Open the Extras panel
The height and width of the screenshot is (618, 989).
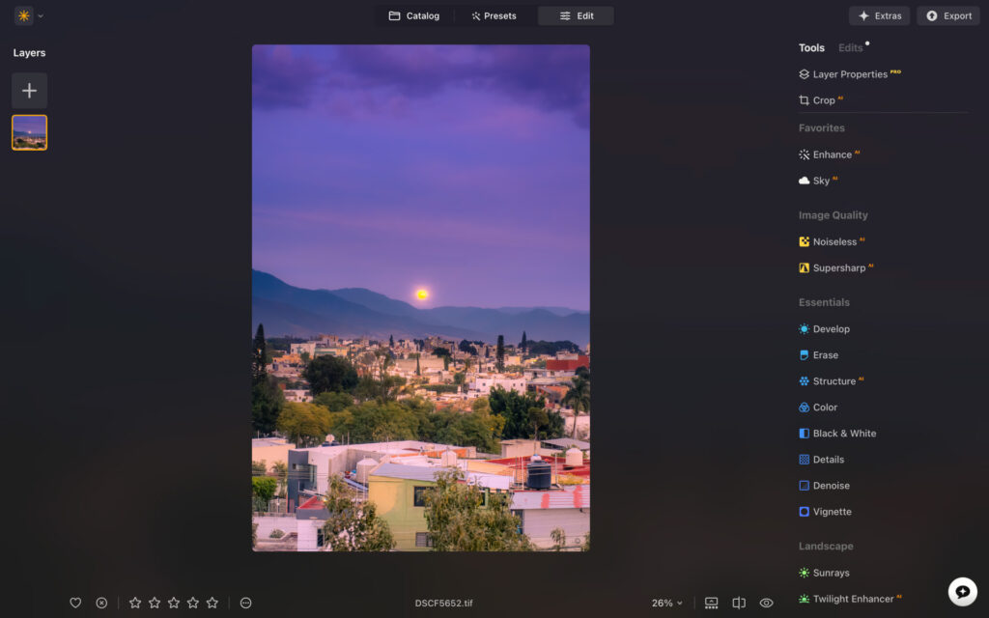[x=879, y=15]
